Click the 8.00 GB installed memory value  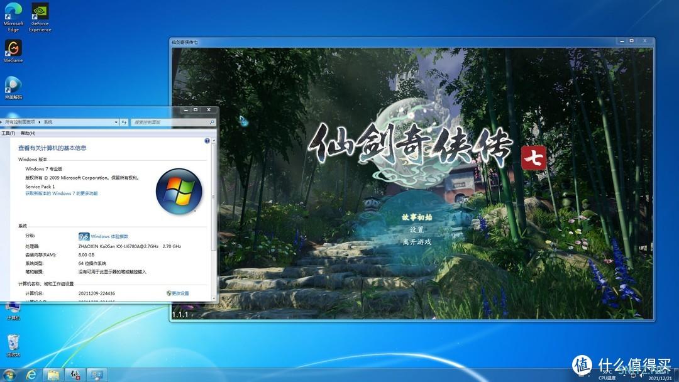86,255
